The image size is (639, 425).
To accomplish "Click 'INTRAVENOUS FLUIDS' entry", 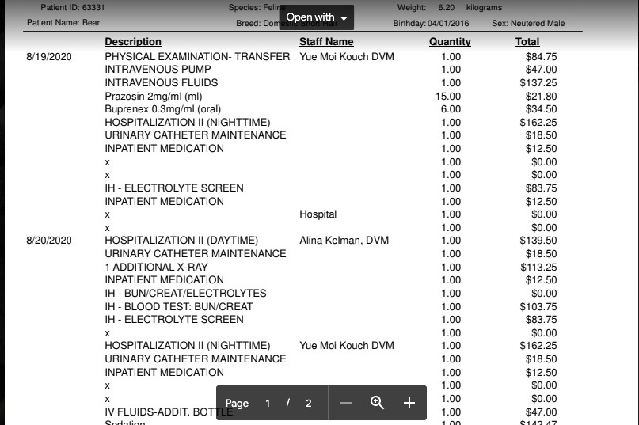I will (x=162, y=83).
